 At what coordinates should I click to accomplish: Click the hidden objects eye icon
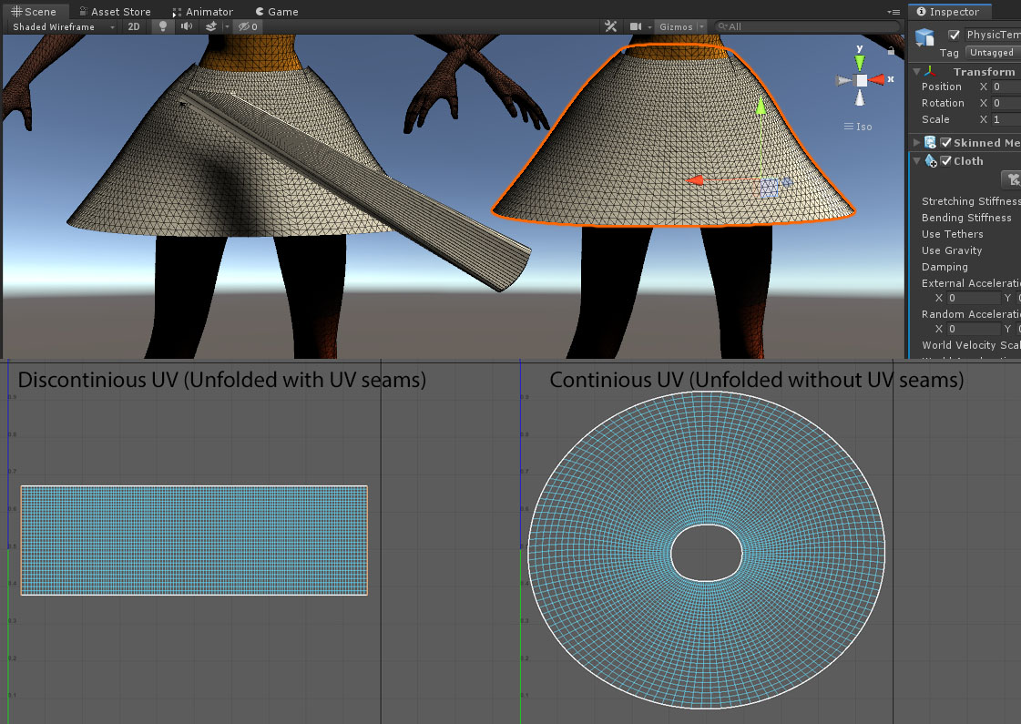(x=242, y=26)
